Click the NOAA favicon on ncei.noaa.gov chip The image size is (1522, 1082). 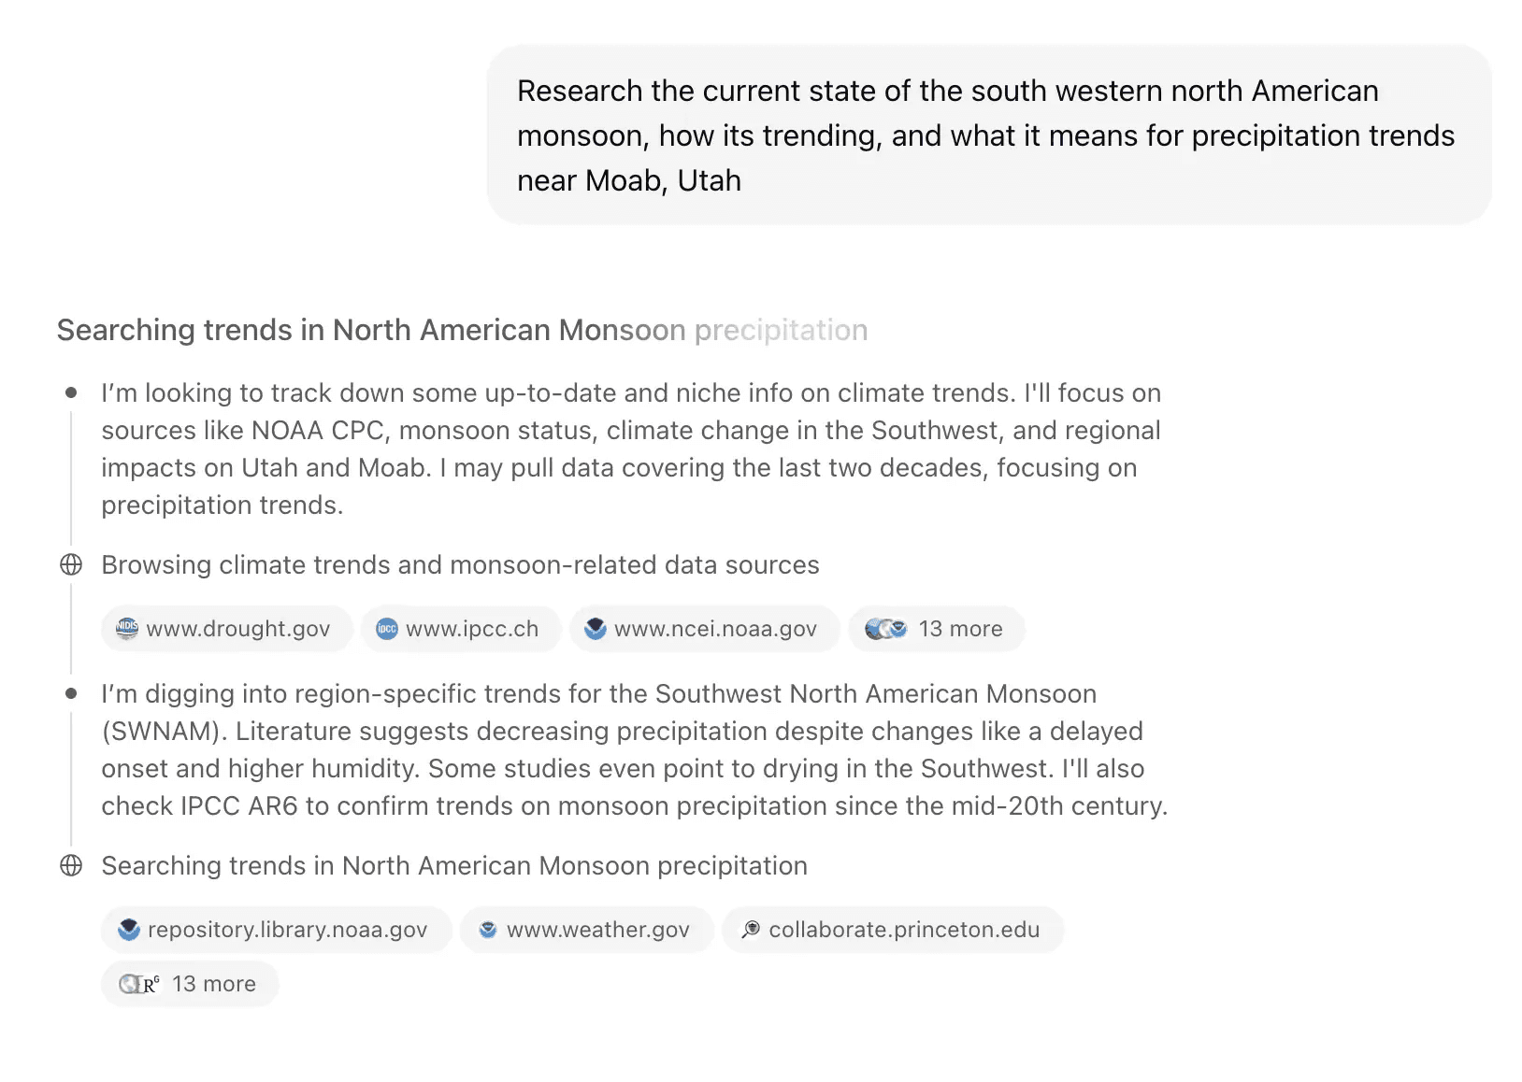point(596,629)
